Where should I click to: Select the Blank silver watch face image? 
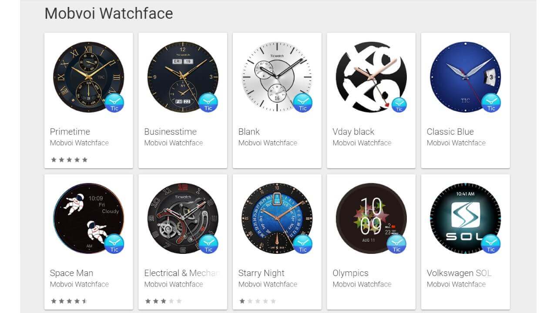pos(277,77)
